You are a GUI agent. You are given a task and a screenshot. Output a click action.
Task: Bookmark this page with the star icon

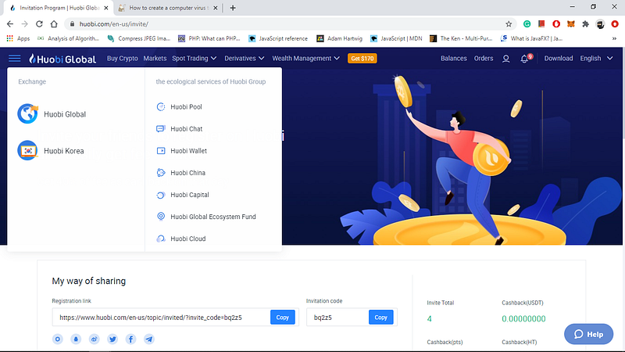tap(509, 24)
